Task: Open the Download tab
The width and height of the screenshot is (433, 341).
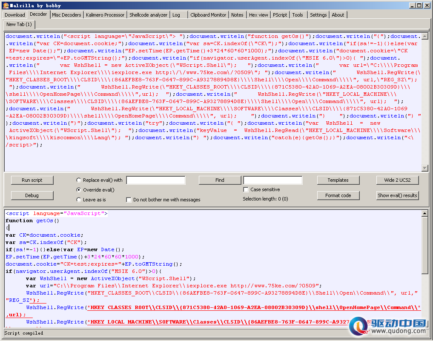Action: [x=14, y=15]
